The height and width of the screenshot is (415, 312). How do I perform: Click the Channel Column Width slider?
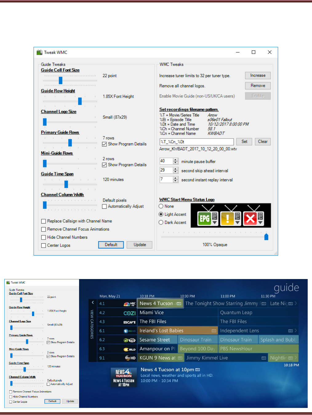(x=70, y=205)
